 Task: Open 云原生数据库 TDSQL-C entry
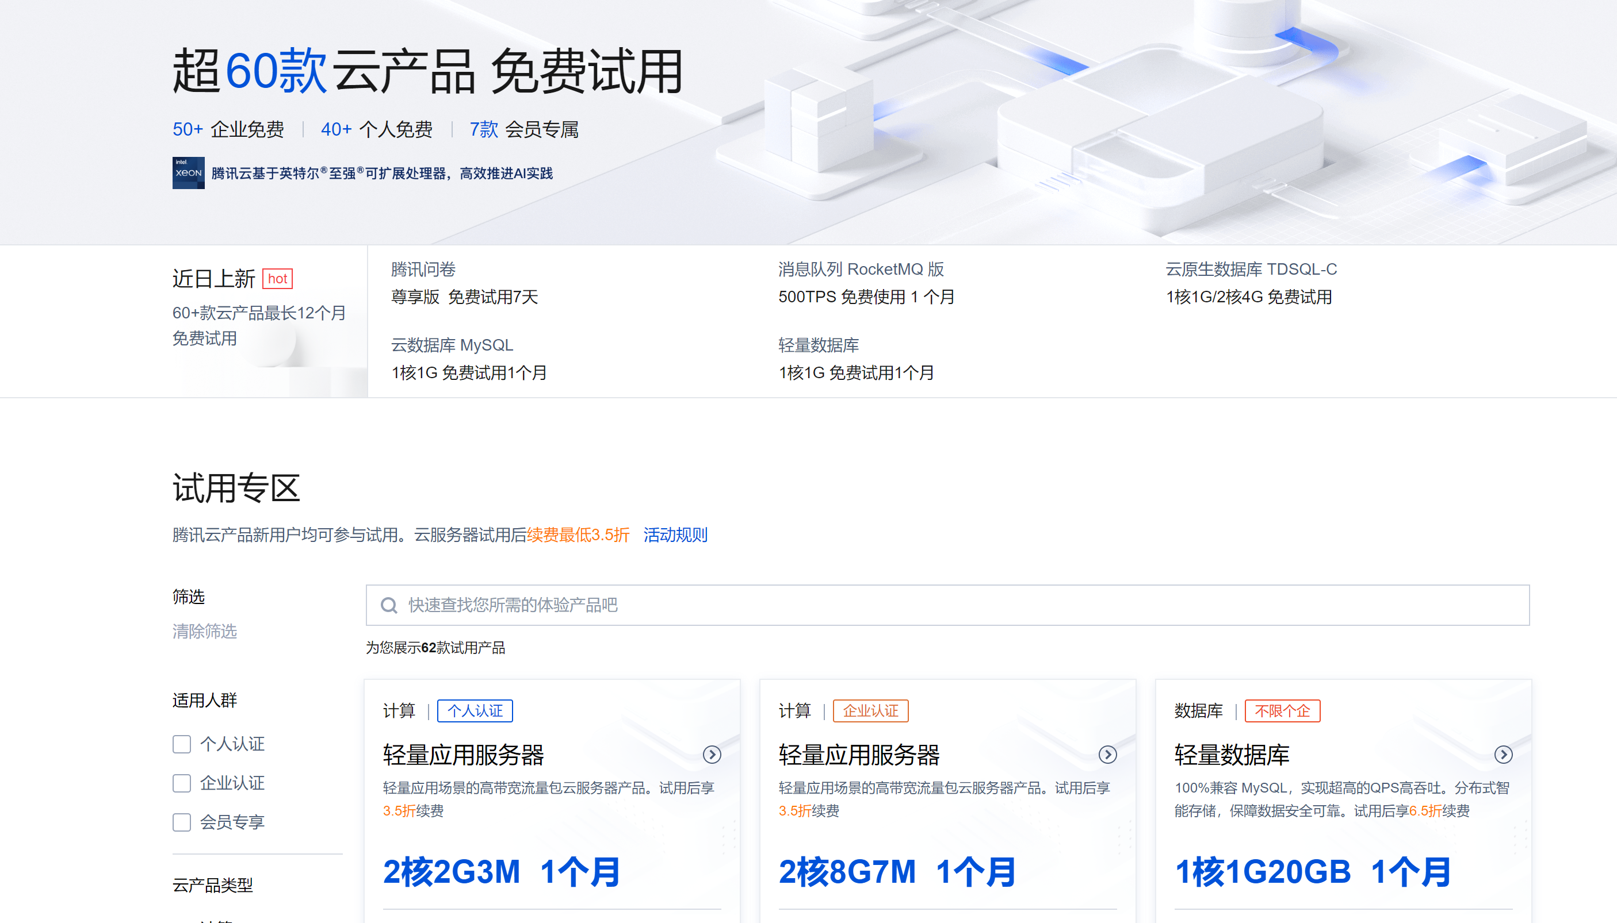(x=1251, y=270)
